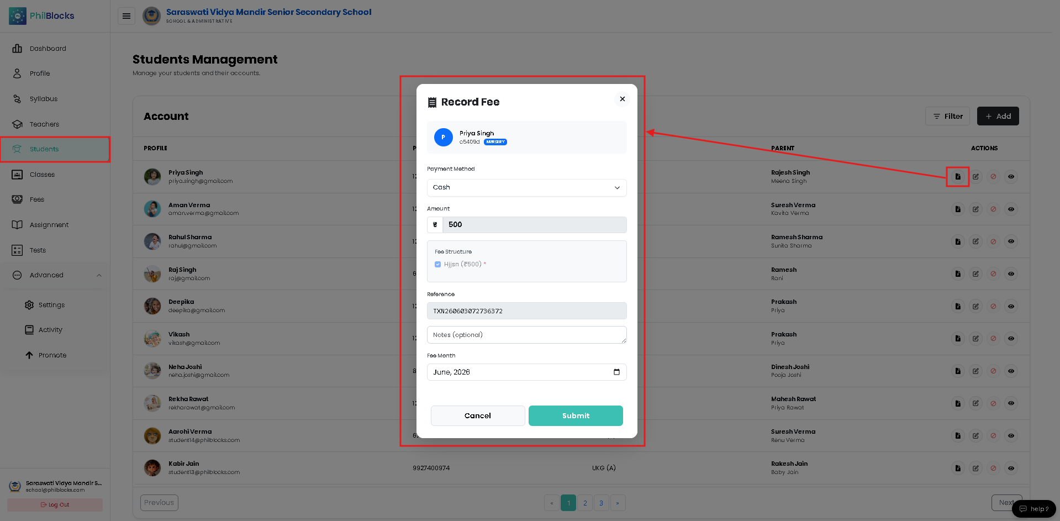Viewport: 1060px width, 521px height.
Task: Click the school emblem in header
Action: pyautogui.click(x=151, y=16)
